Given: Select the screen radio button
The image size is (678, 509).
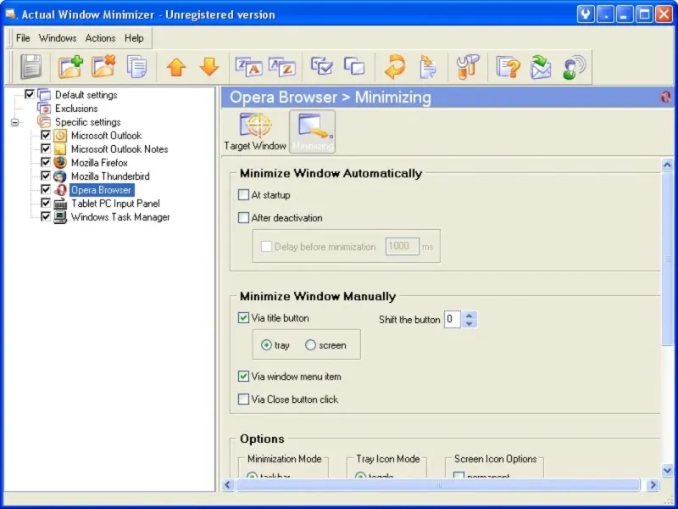Looking at the screenshot, I should tap(310, 345).
